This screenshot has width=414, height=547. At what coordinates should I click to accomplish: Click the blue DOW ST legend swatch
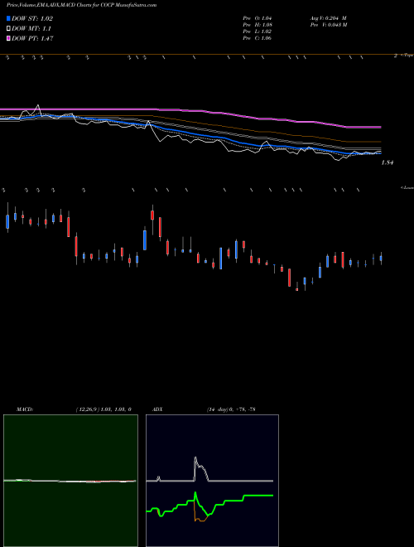pyautogui.click(x=8, y=18)
